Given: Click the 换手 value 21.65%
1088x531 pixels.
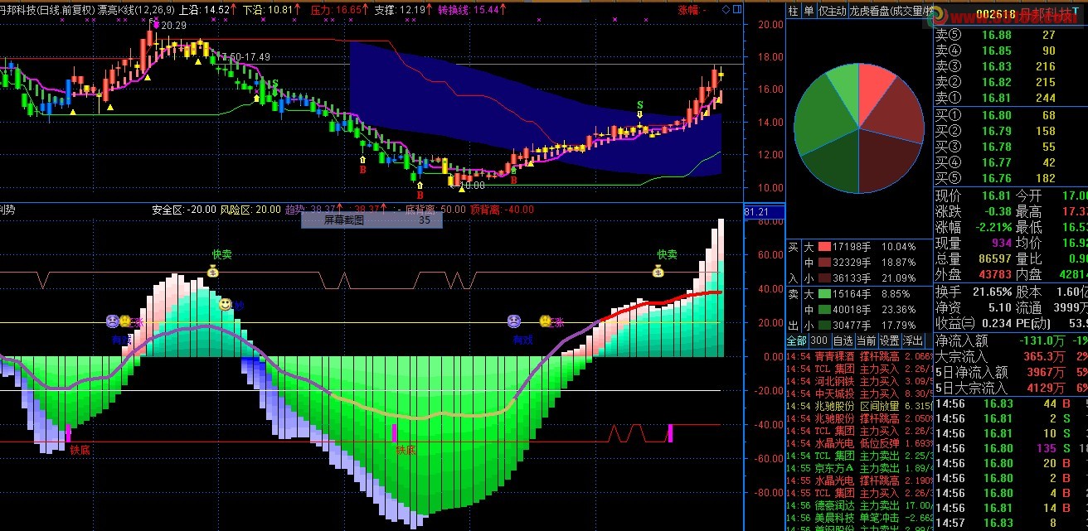Looking at the screenshot, I should tap(991, 292).
